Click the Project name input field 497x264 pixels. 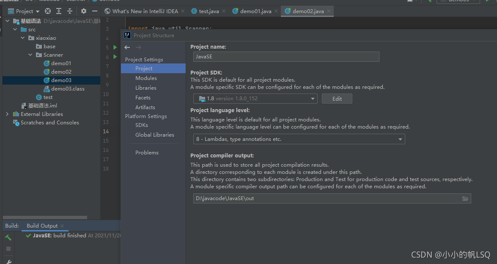(286, 57)
